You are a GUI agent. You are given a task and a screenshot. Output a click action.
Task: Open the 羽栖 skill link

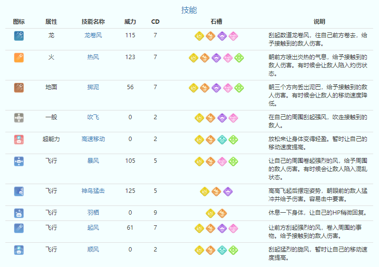click(x=93, y=213)
